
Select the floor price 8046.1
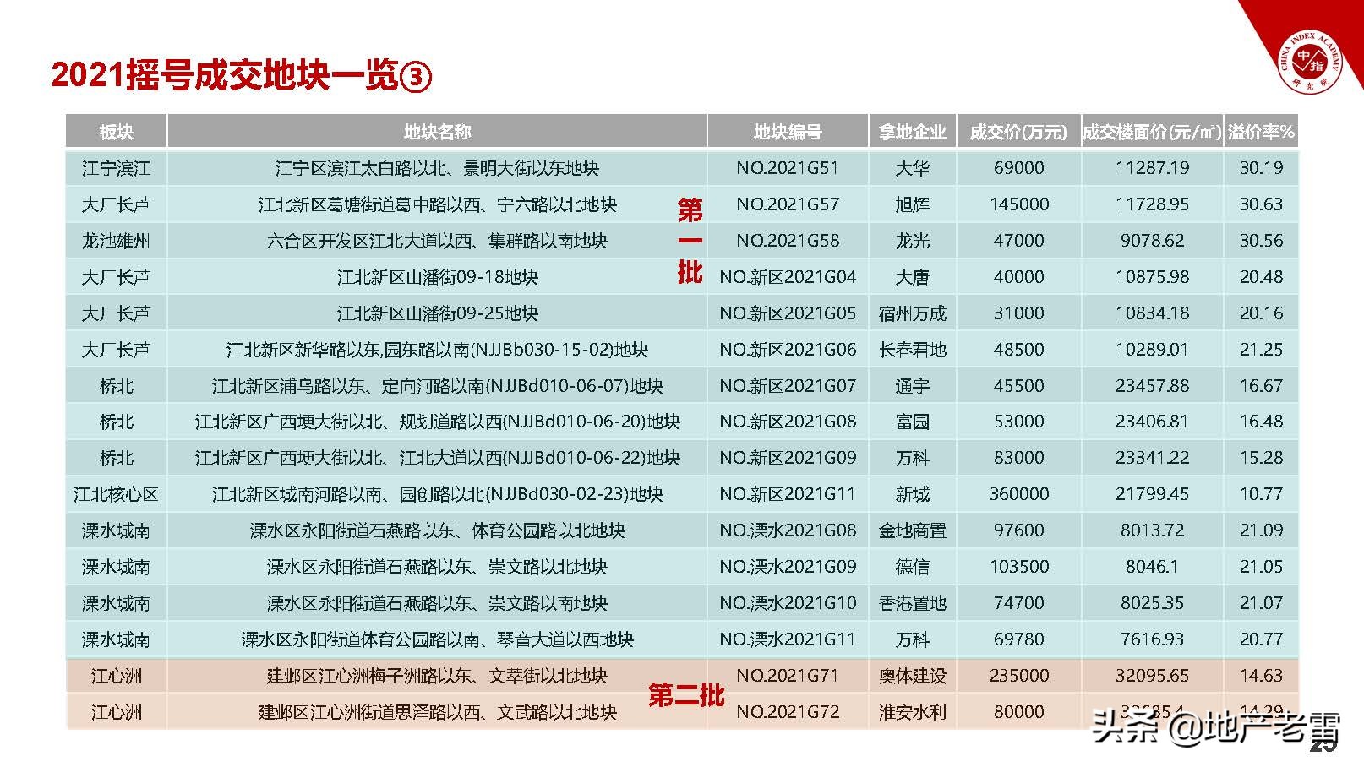pos(1152,567)
